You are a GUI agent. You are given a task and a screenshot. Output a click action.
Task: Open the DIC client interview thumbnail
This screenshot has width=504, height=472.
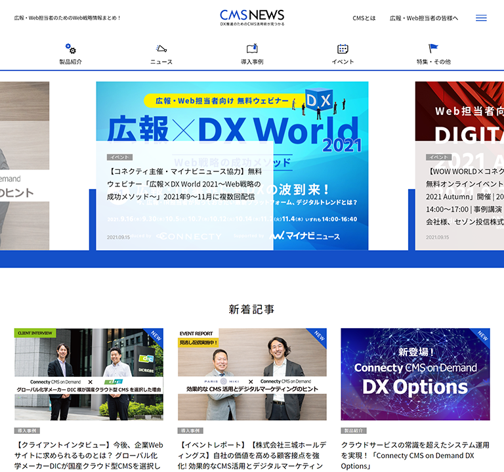click(x=89, y=374)
